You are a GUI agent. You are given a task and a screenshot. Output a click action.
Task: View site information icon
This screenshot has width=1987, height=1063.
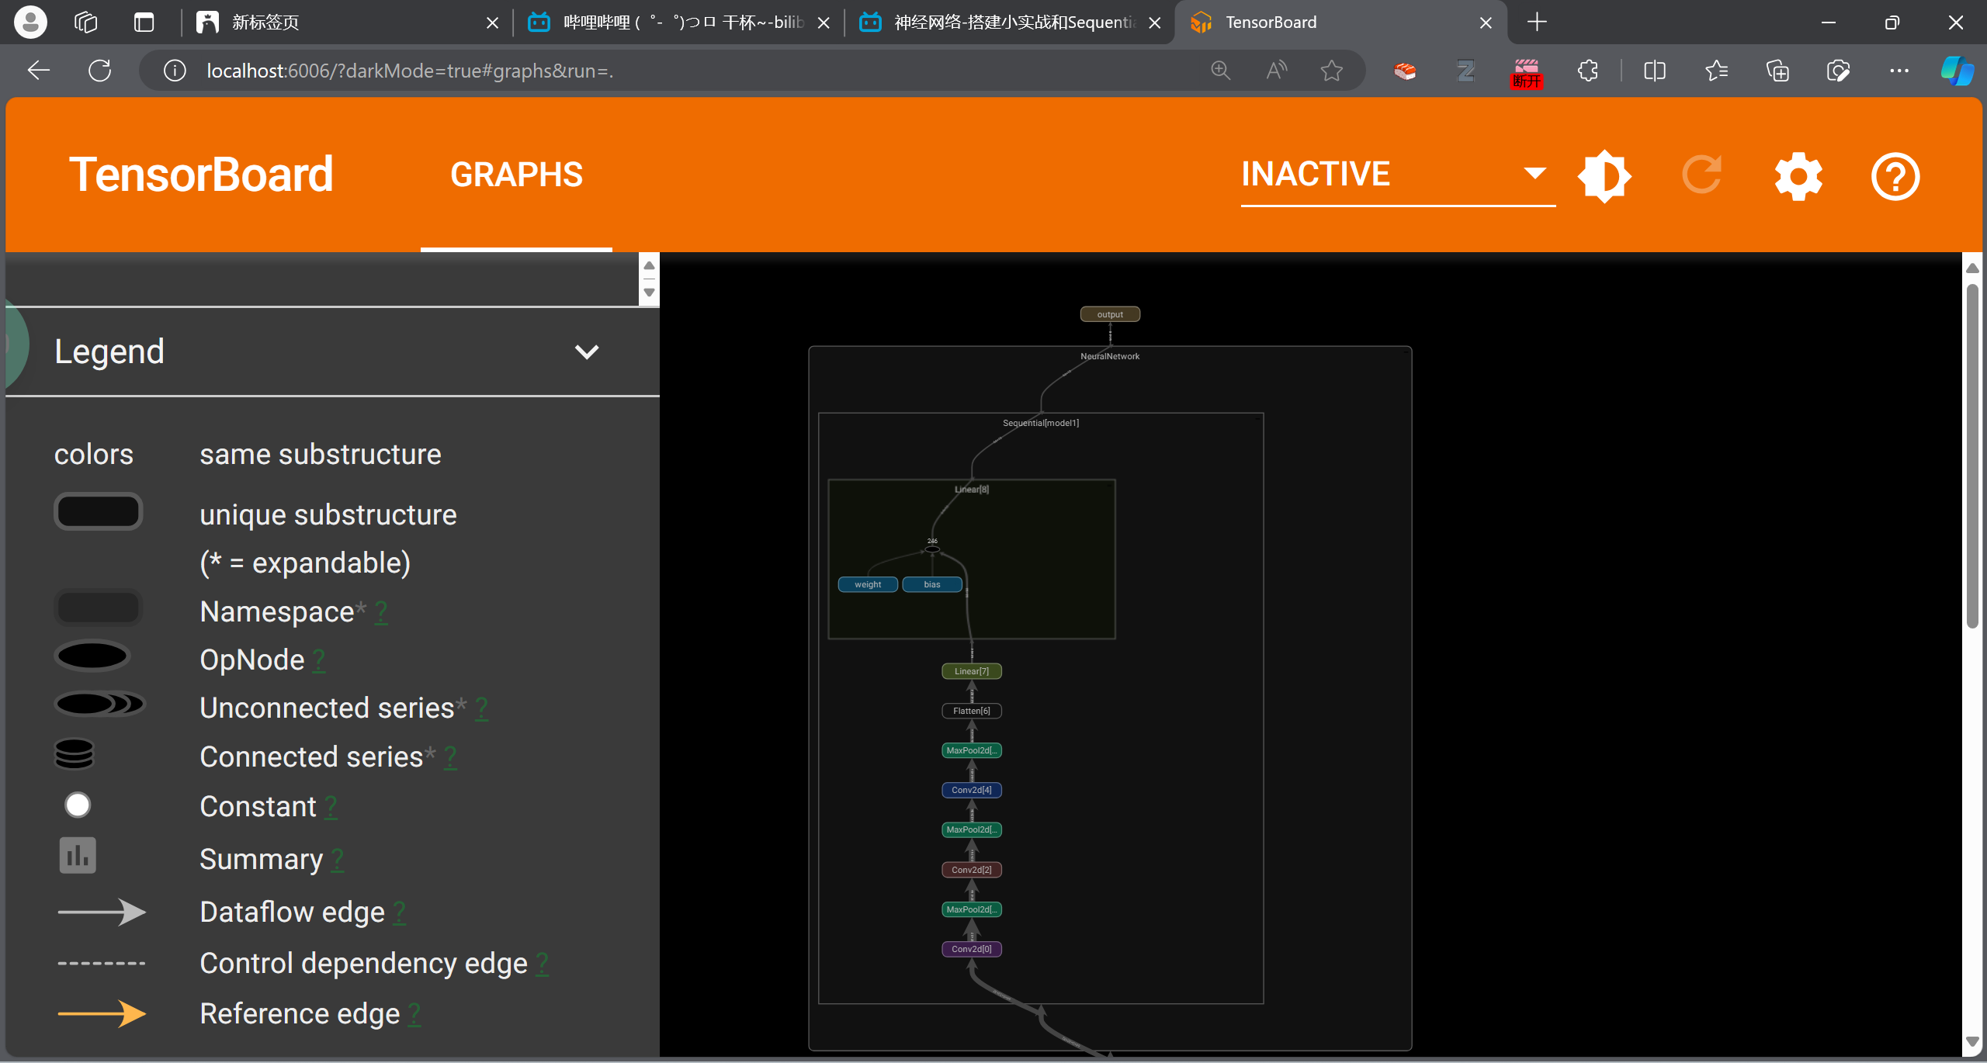175,71
